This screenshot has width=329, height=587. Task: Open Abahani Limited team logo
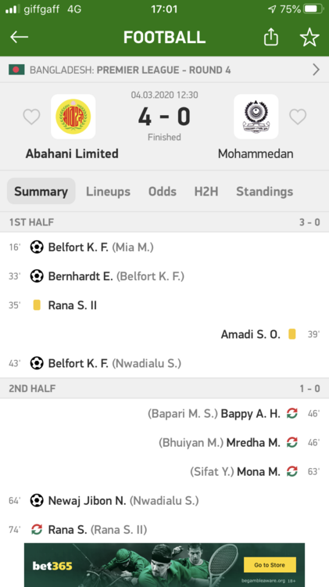(x=73, y=117)
